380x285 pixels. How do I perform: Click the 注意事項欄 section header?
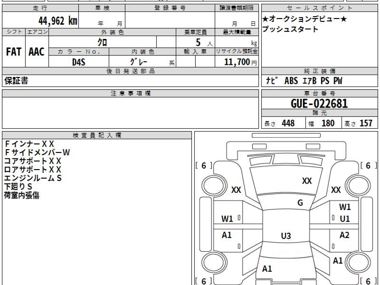click(x=130, y=93)
